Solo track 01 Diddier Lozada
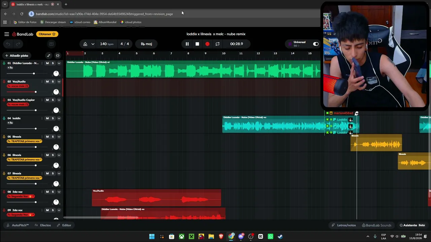The height and width of the screenshot is (242, 431). 53,63
